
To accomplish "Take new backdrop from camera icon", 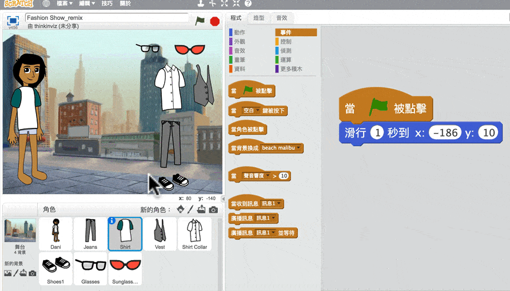I will point(32,273).
